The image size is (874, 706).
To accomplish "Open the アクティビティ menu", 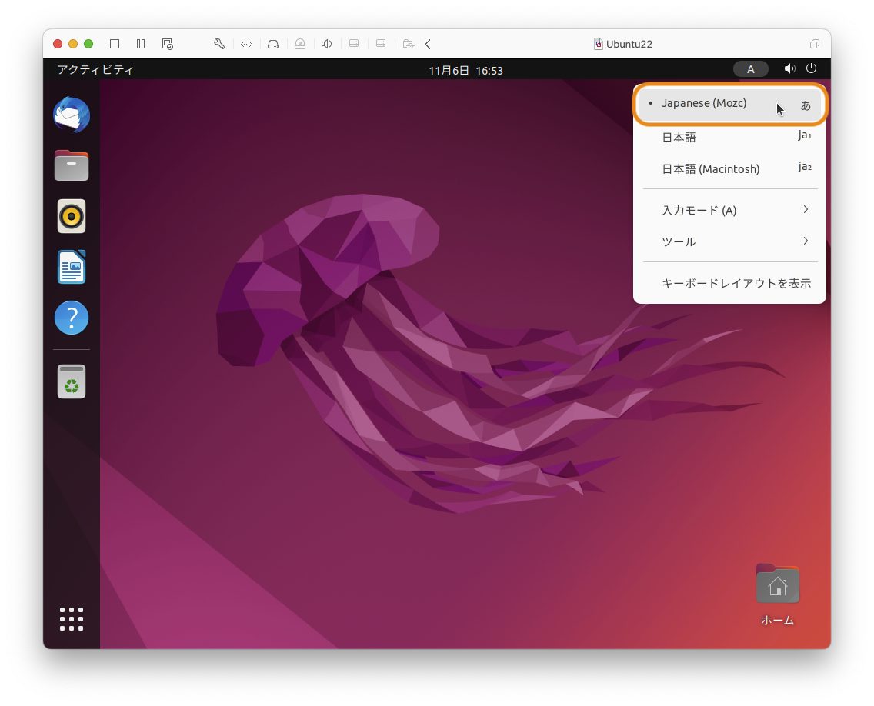I will click(x=94, y=69).
